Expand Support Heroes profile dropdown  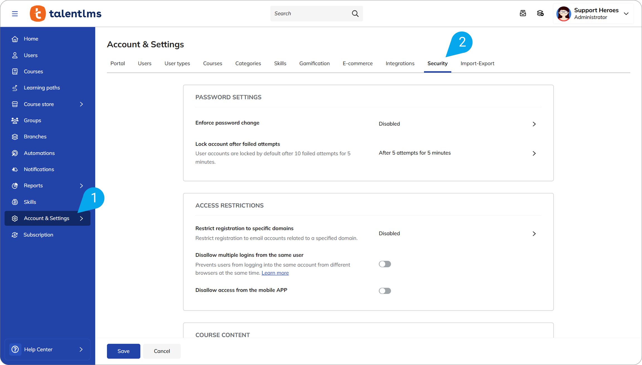(x=626, y=14)
